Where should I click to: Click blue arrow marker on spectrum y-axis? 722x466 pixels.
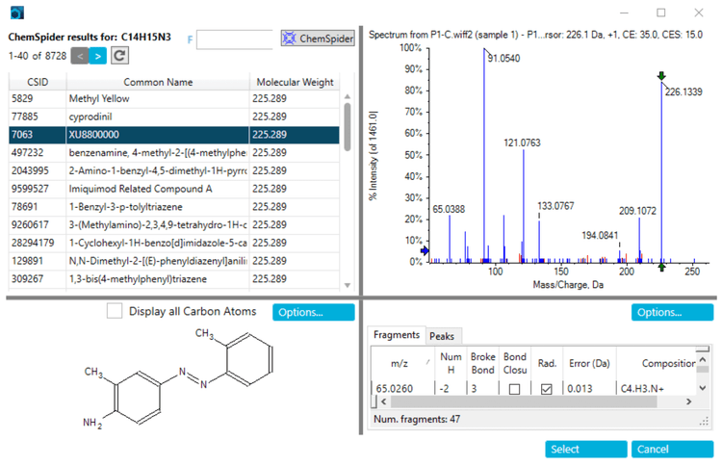pyautogui.click(x=425, y=251)
